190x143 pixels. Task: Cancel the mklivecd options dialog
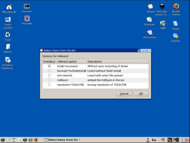(124, 94)
